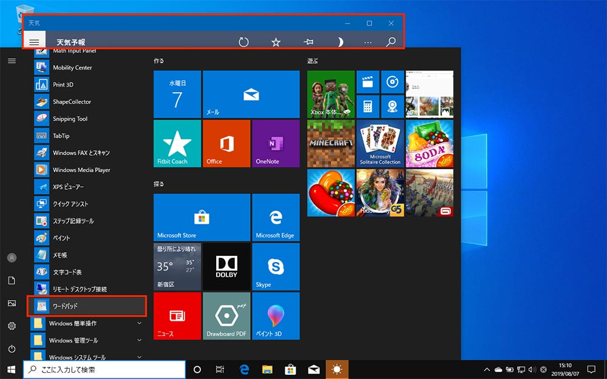
Task: Open the ニュース tile
Action: (x=177, y=316)
